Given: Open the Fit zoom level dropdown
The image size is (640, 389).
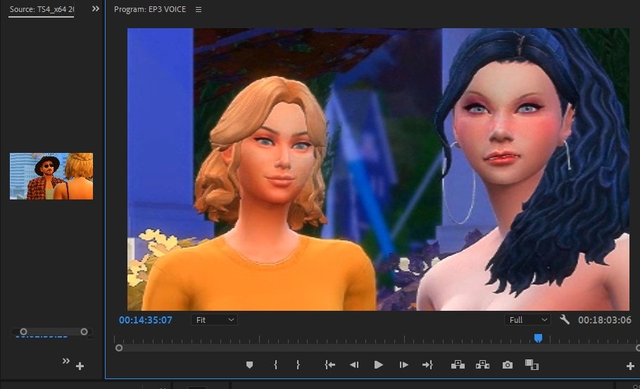Looking at the screenshot, I should (x=214, y=320).
